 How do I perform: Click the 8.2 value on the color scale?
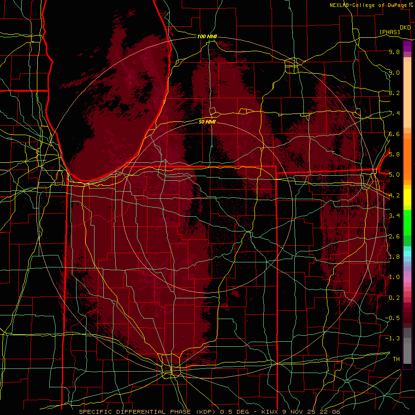point(394,93)
